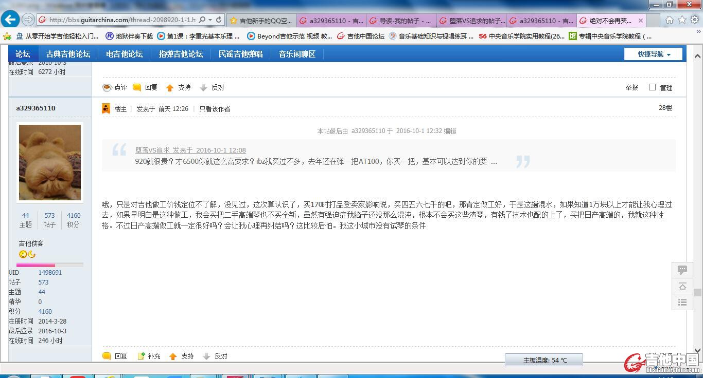Click the sun-moon rank icons
Screen dimensions: 703x378
tap(27, 254)
